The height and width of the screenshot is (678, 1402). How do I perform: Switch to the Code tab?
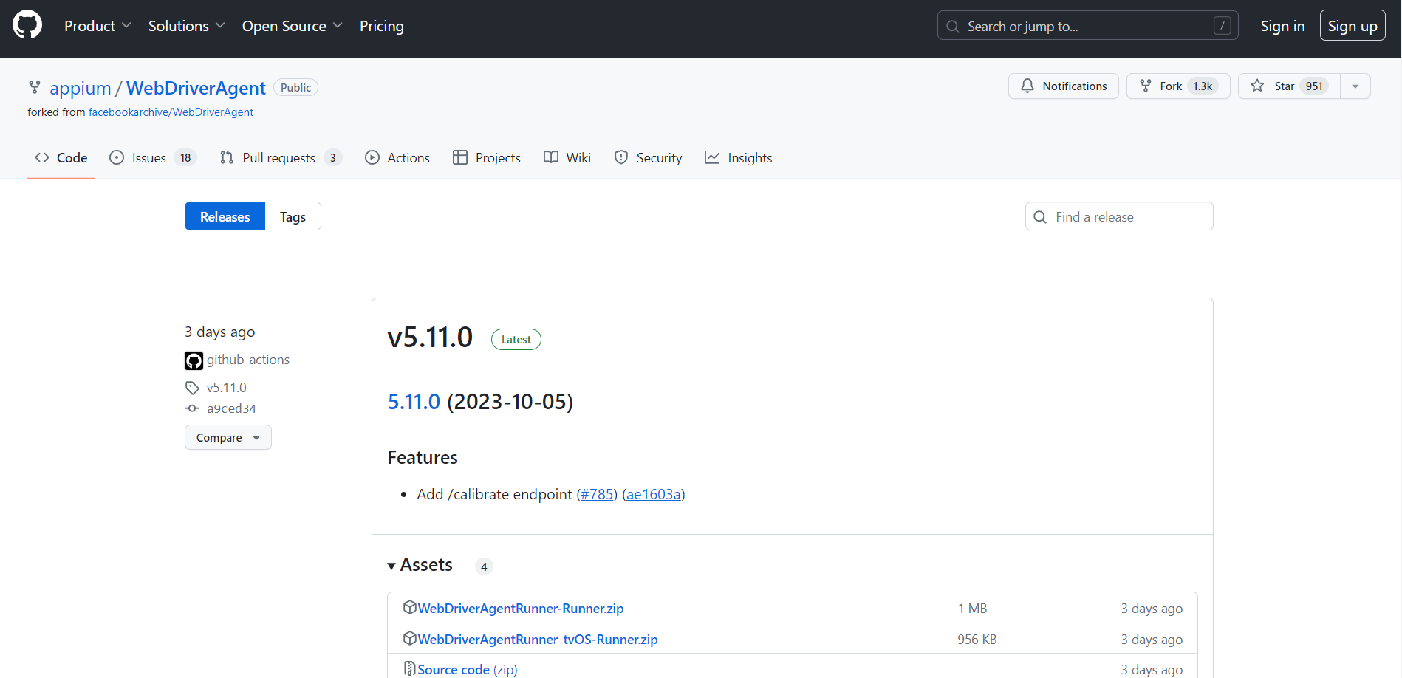click(61, 158)
